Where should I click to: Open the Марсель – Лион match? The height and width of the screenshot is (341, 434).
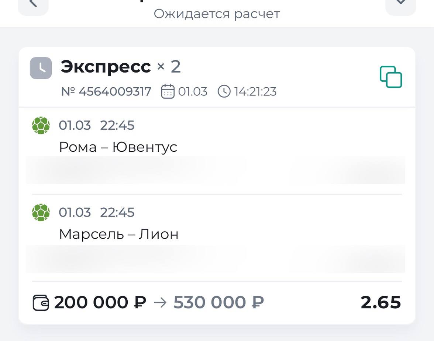tap(119, 234)
